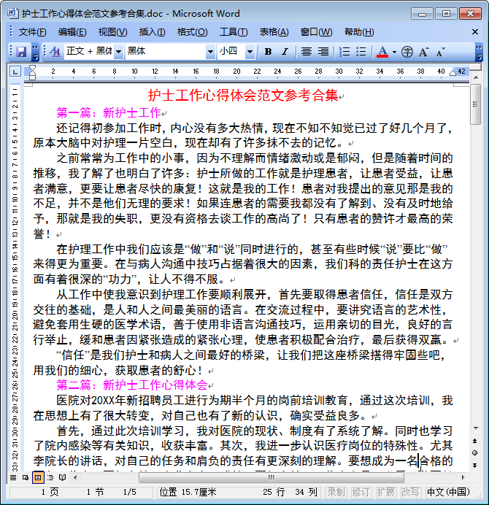Toggle Italic formatting

(x=285, y=52)
